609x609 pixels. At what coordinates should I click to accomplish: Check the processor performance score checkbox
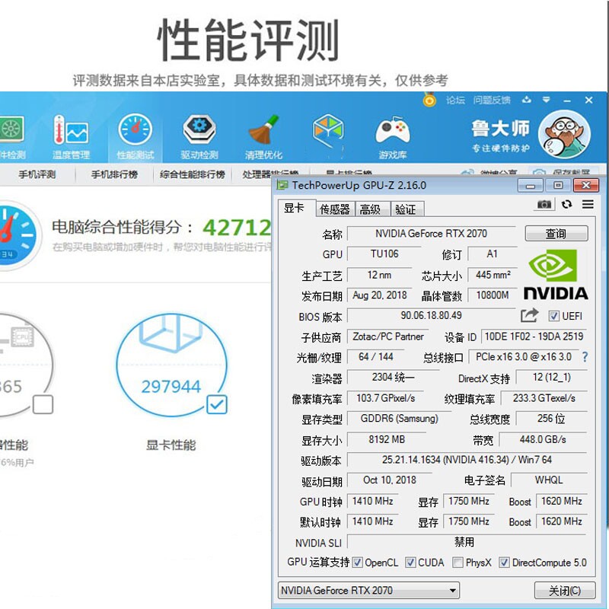[x=43, y=404]
